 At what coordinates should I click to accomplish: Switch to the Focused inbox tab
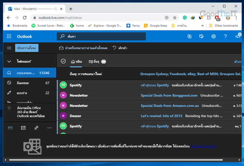click(x=76, y=62)
